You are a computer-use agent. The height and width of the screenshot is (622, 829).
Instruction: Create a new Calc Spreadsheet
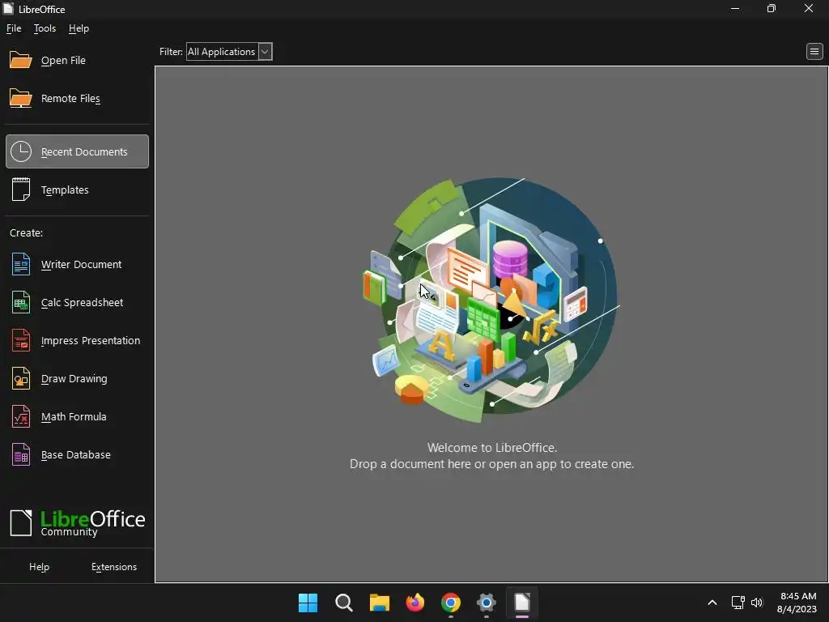click(x=77, y=303)
